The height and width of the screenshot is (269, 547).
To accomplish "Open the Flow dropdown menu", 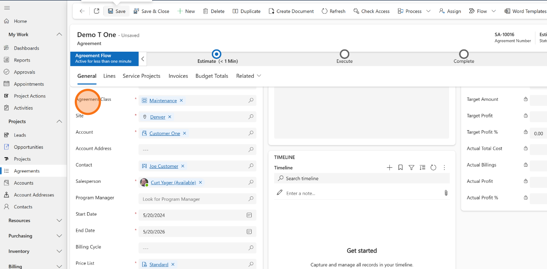I will [x=494, y=11].
